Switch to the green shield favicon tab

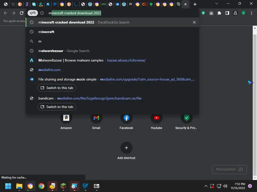coord(151,4)
